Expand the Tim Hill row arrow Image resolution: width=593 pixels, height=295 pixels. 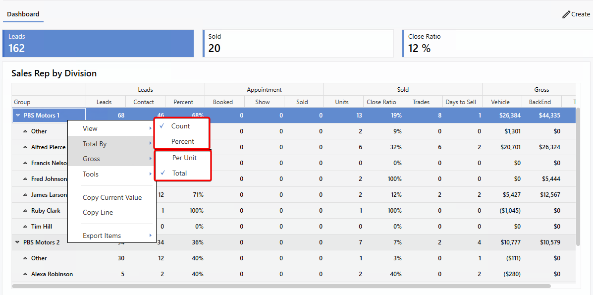(x=25, y=227)
